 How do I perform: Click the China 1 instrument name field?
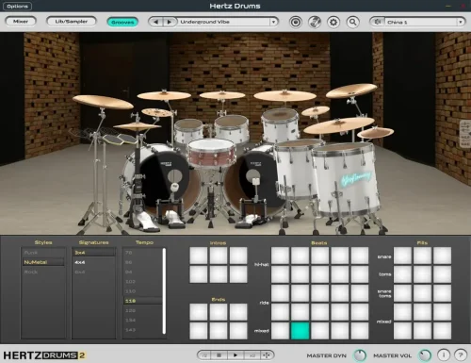tap(421, 22)
